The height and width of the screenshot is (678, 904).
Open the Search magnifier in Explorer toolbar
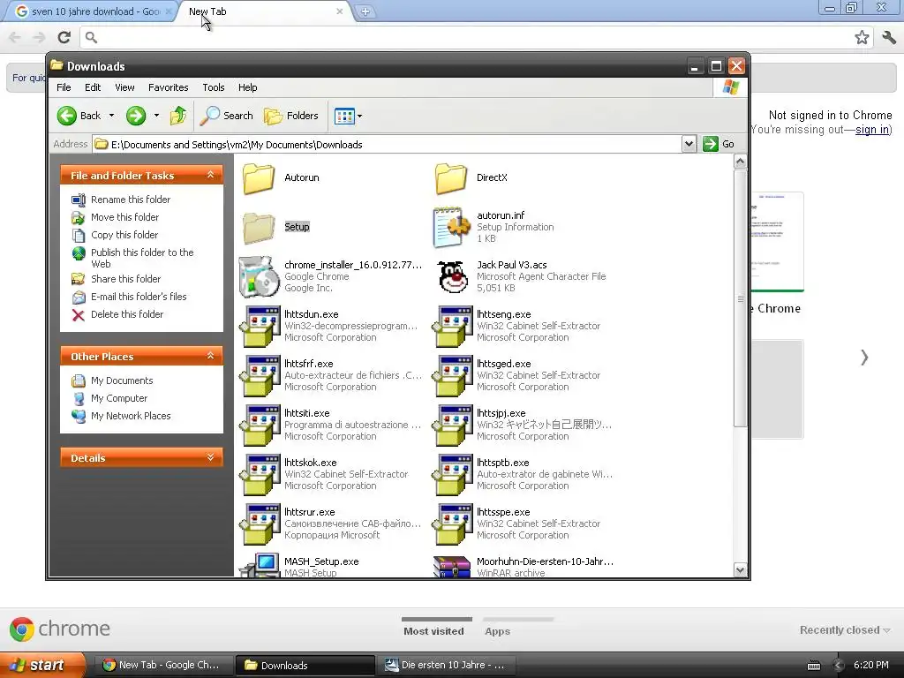coord(210,116)
